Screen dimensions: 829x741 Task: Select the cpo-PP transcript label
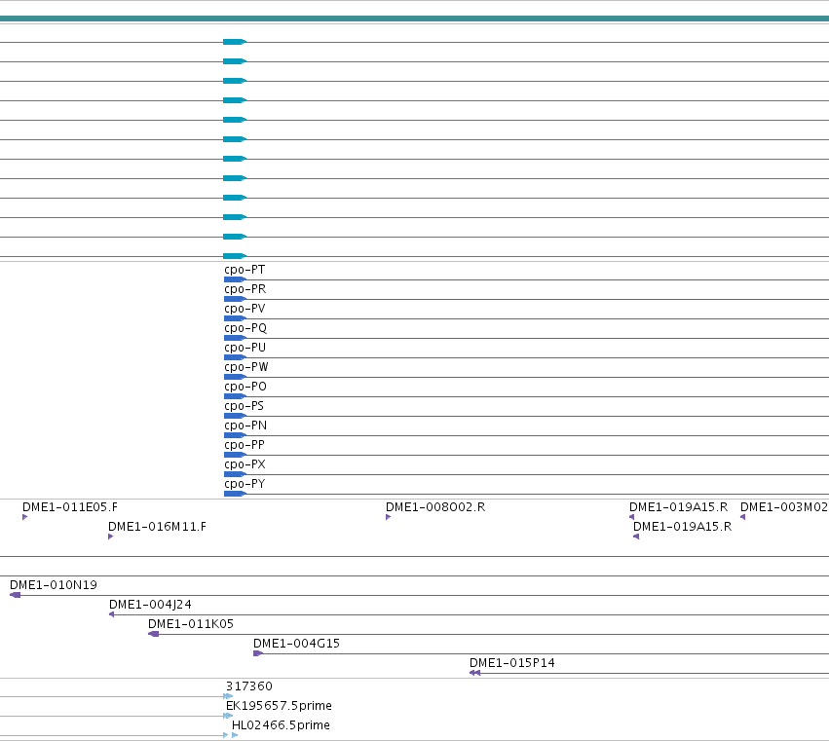pyautogui.click(x=245, y=445)
